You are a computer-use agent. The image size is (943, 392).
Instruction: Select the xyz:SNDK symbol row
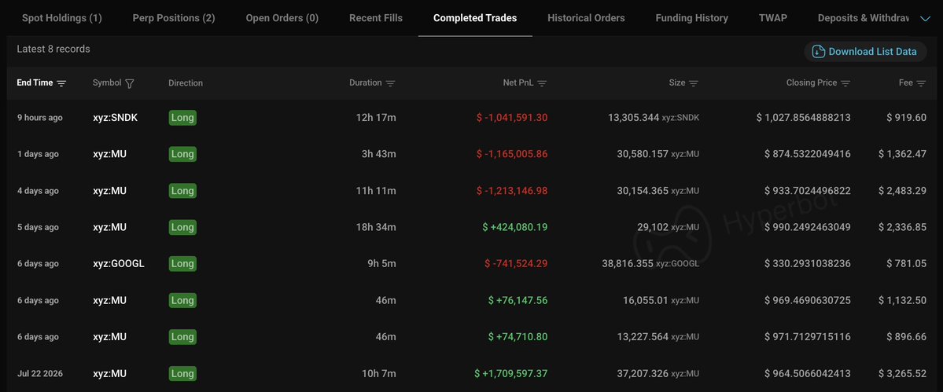[x=472, y=118]
